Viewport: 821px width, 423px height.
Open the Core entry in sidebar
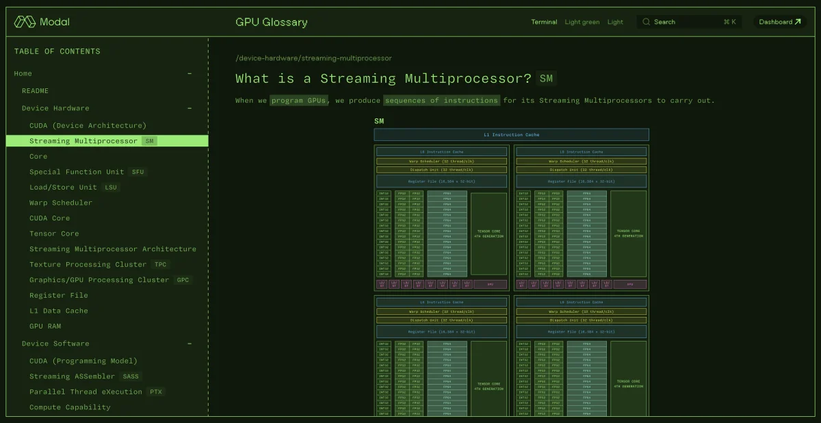pos(38,157)
